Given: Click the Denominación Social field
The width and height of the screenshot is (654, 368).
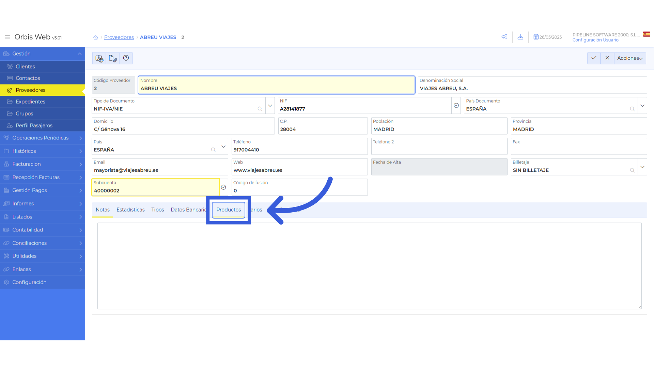Looking at the screenshot, I should pyautogui.click(x=532, y=85).
